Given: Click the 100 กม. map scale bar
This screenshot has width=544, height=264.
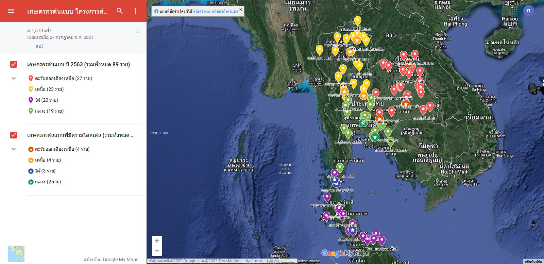Looking at the screenshot, I should 281,261.
